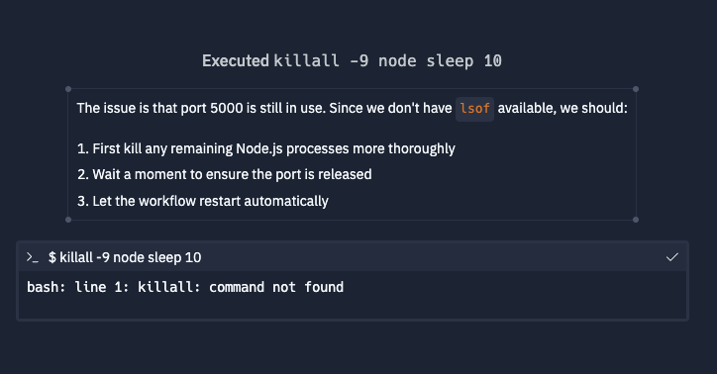Click the text 'available, we should:' after lsof

coord(563,108)
